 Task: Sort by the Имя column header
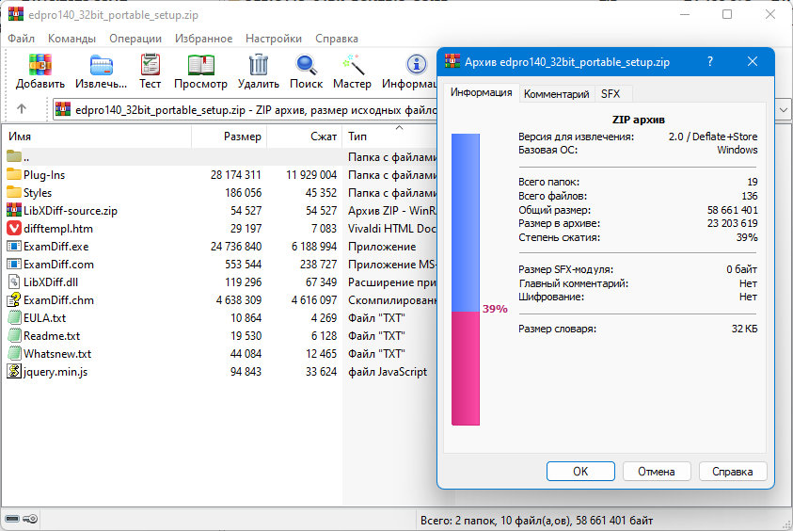click(97, 137)
